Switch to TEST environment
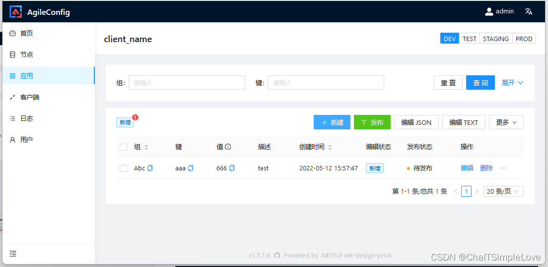 pos(470,39)
